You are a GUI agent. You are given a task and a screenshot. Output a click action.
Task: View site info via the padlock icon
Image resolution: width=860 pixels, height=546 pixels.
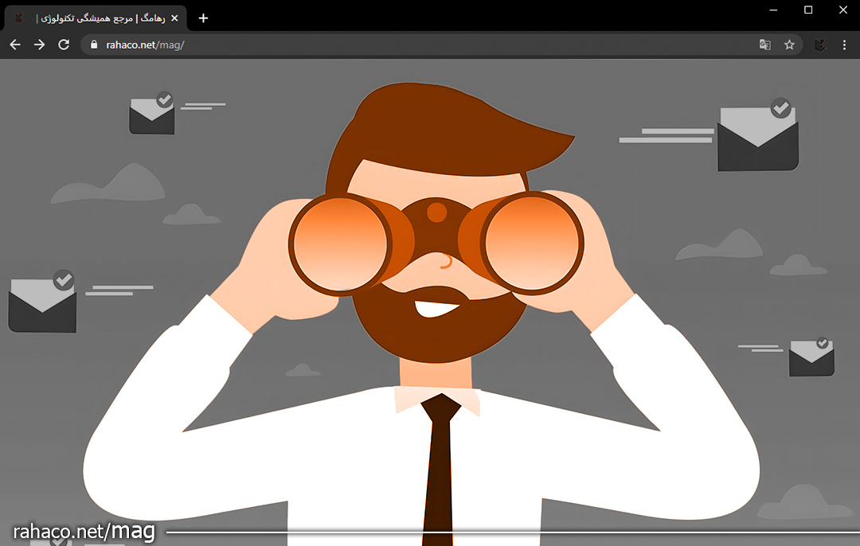tap(94, 45)
